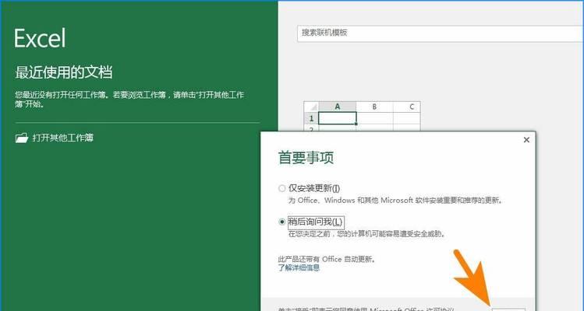Click the Excel title text
The width and height of the screenshot is (584, 311).
tap(40, 37)
